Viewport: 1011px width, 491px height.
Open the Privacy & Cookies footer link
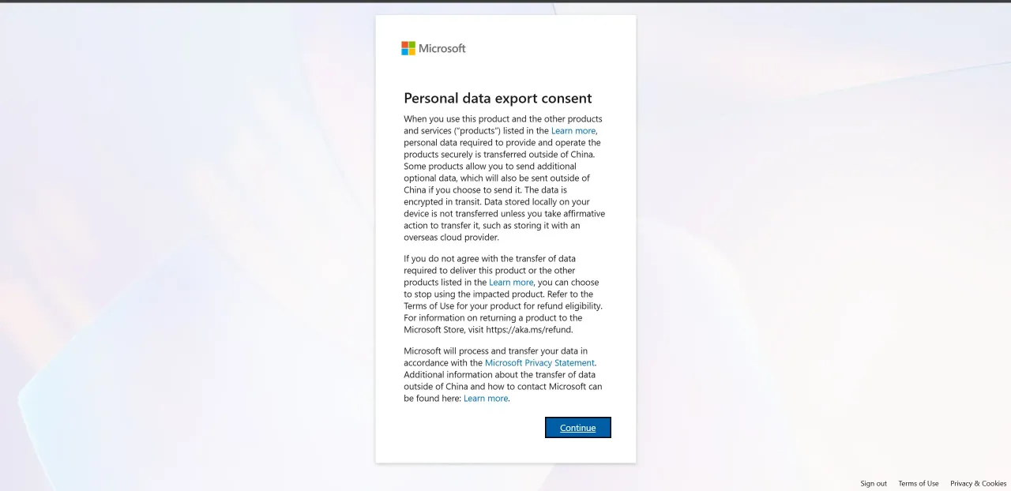979,483
